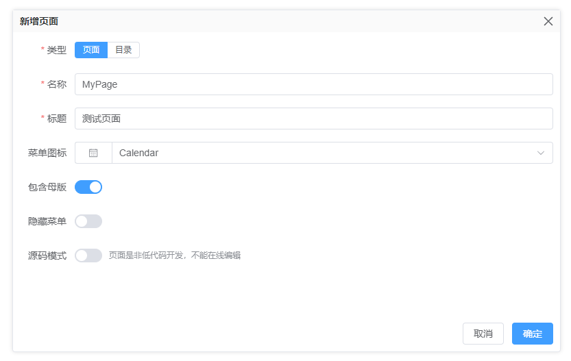
Task: Enable the 隐藏菜单 switch
Action: [x=88, y=221]
